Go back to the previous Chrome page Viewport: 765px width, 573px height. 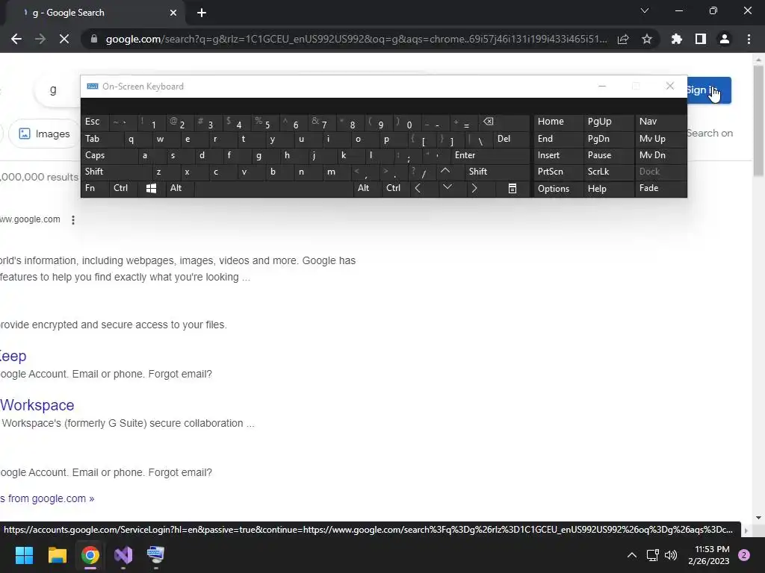[16, 39]
